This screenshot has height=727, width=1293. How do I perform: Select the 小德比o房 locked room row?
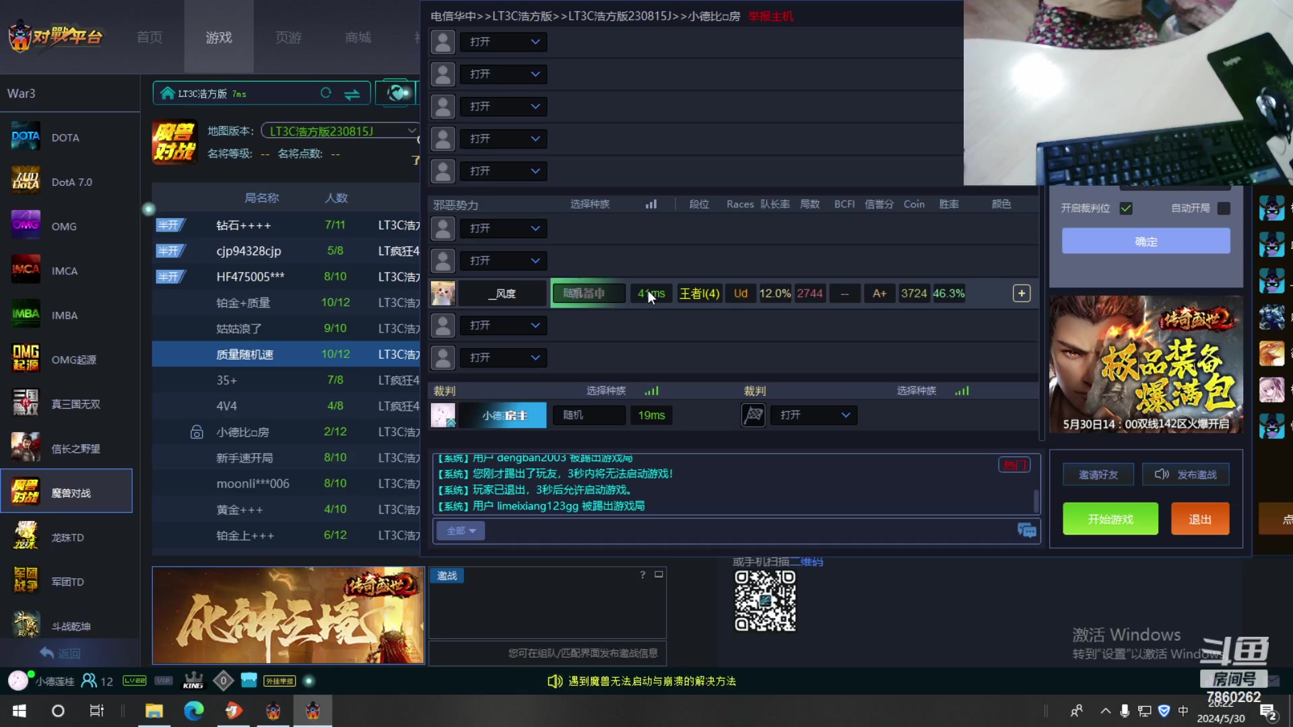[286, 431]
